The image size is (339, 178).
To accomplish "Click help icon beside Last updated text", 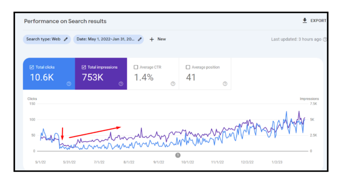I will coord(325,40).
